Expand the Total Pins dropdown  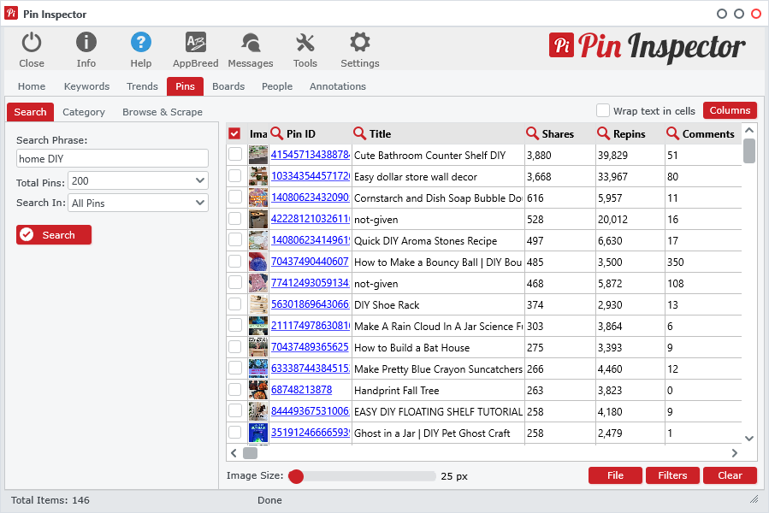coord(200,180)
